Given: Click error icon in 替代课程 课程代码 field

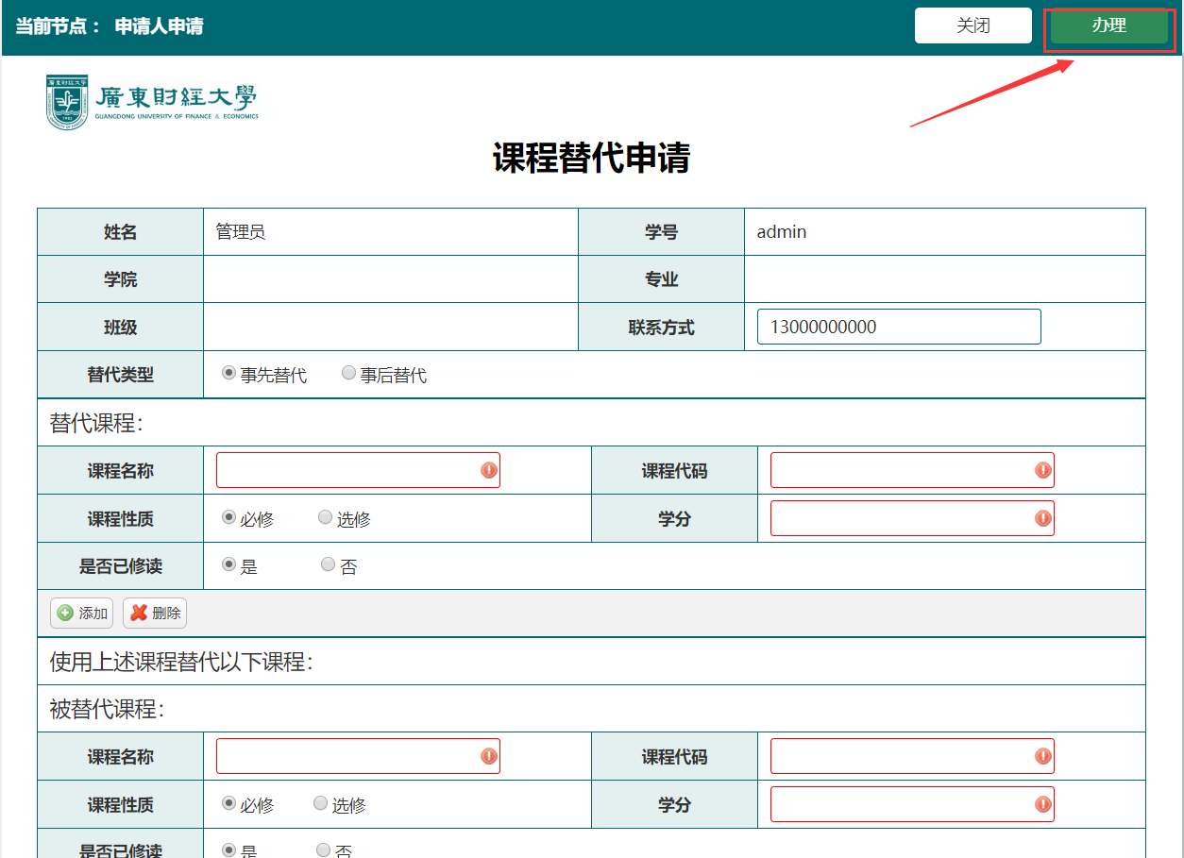Looking at the screenshot, I should (1042, 470).
